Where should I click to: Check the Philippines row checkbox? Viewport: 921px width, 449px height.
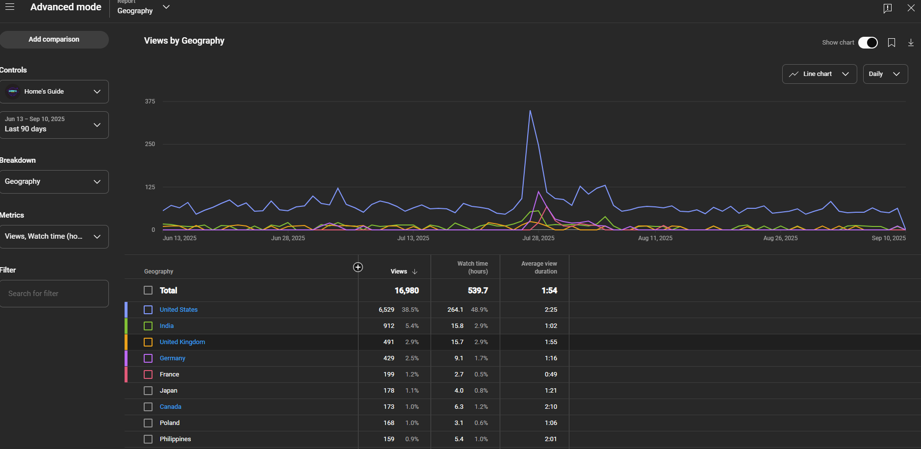[148, 439]
